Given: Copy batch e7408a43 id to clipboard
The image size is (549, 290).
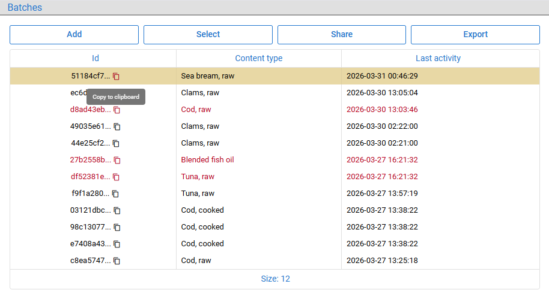Looking at the screenshot, I should coord(117,244).
